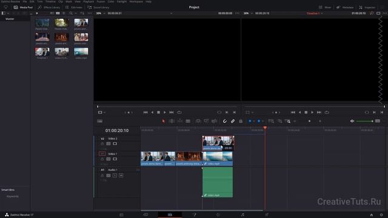The image size is (388, 218).
Task: Play the source viewer clip
Action: tap(165, 113)
